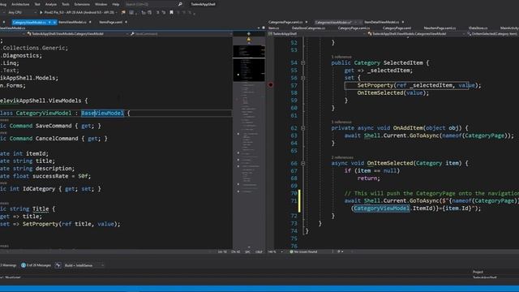Click the search magnifier icon in the title bar
Image resolution: width=519 pixels, height=292 pixels.
coord(180,4)
